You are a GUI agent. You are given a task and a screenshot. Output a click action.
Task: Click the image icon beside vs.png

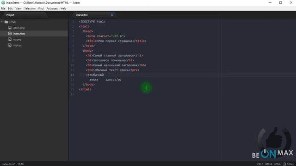tap(10, 45)
